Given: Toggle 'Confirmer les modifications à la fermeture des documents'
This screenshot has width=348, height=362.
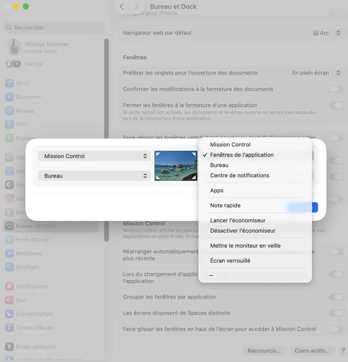Looking at the screenshot, I should tap(336, 89).
